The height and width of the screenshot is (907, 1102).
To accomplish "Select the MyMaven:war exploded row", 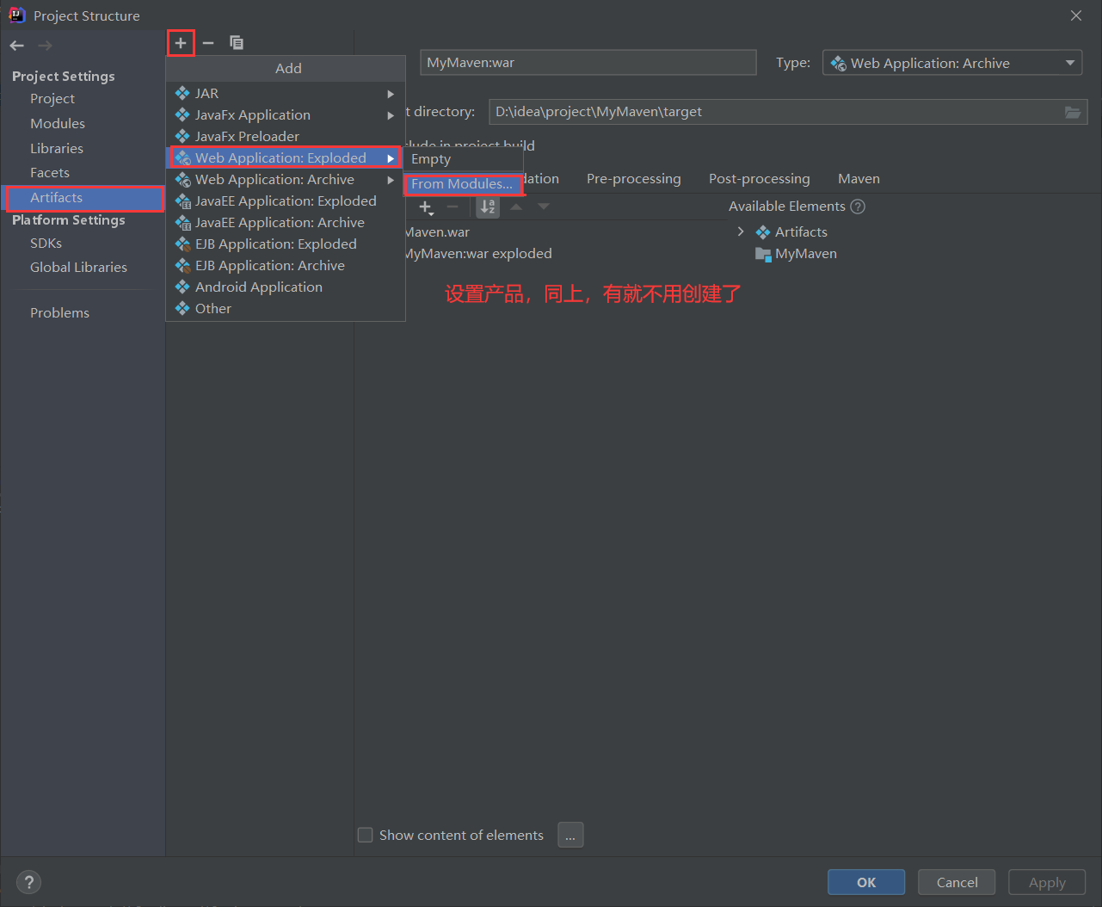I will [477, 254].
